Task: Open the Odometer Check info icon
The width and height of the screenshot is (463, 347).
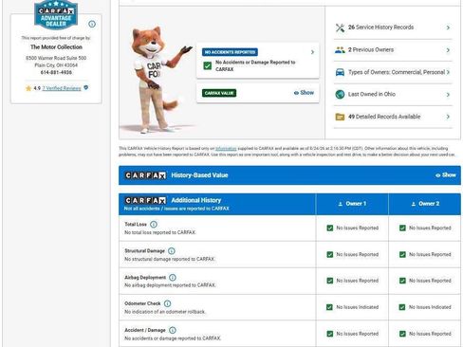Action: (167, 303)
